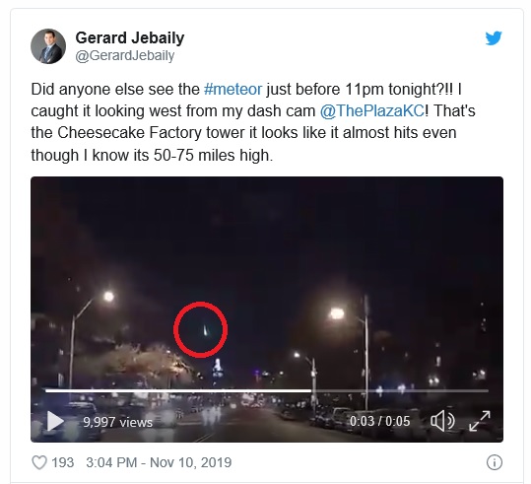Screen dimensions: 531x484
Task: Click the red-circled meteor in video
Action: (201, 330)
